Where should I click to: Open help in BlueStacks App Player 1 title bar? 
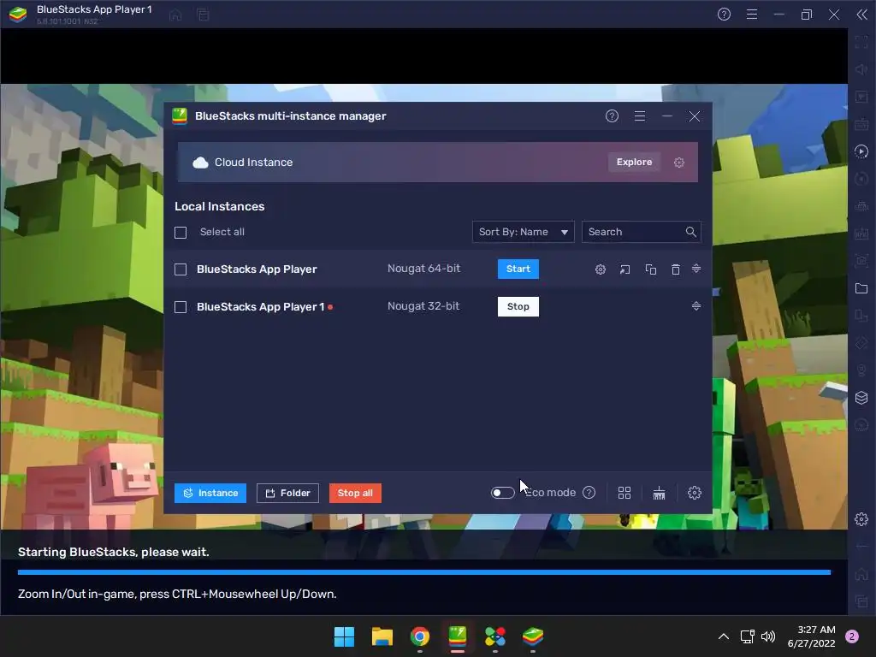[x=724, y=15]
